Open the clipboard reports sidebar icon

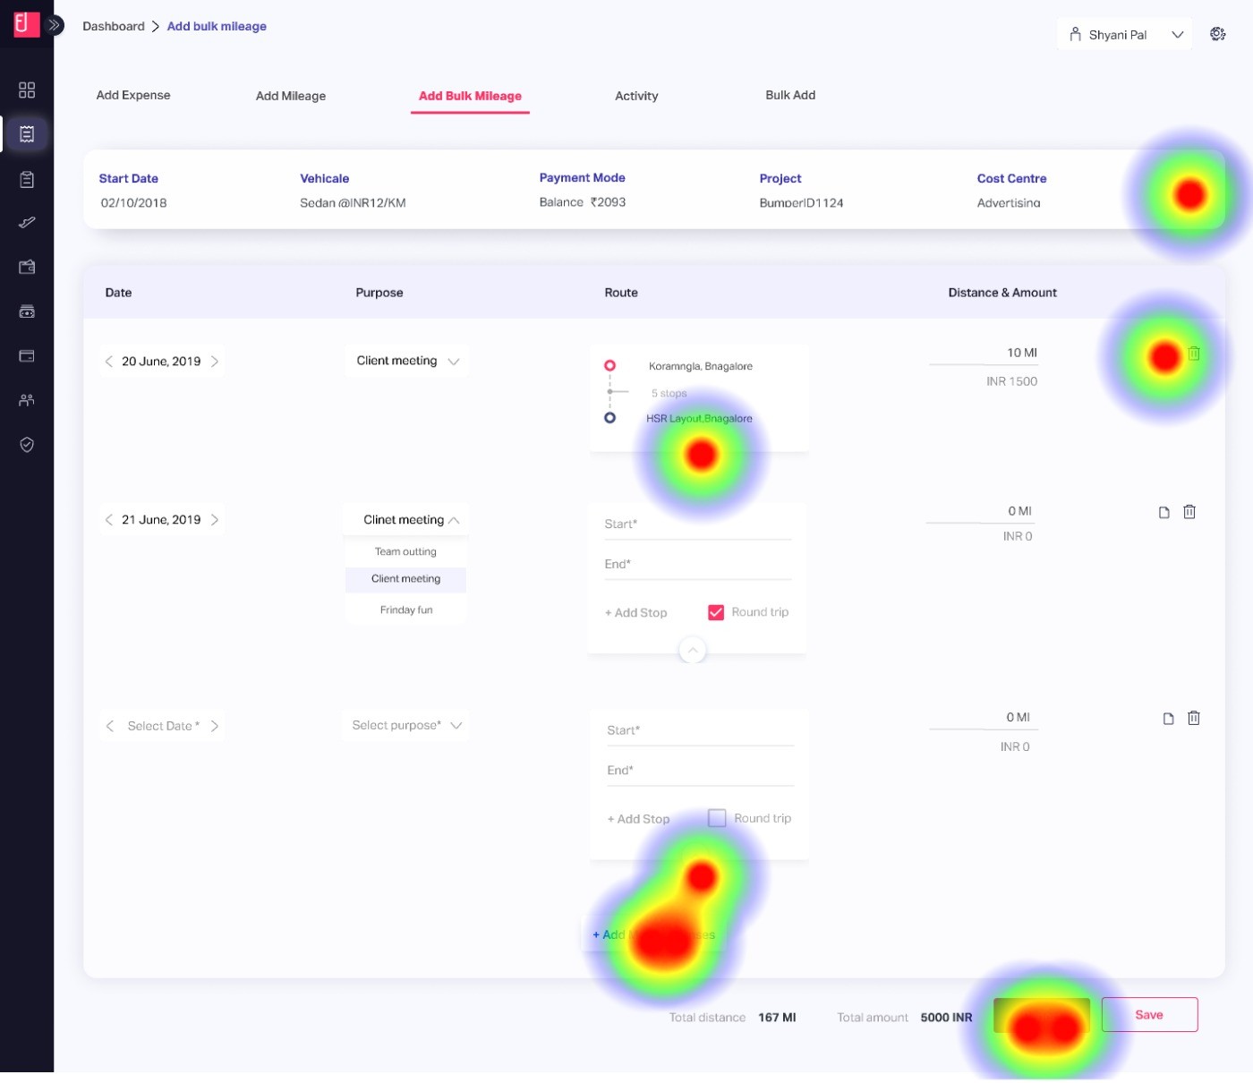click(x=27, y=180)
